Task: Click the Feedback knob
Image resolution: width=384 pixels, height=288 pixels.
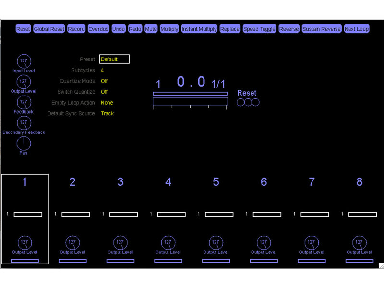Action: 24,102
